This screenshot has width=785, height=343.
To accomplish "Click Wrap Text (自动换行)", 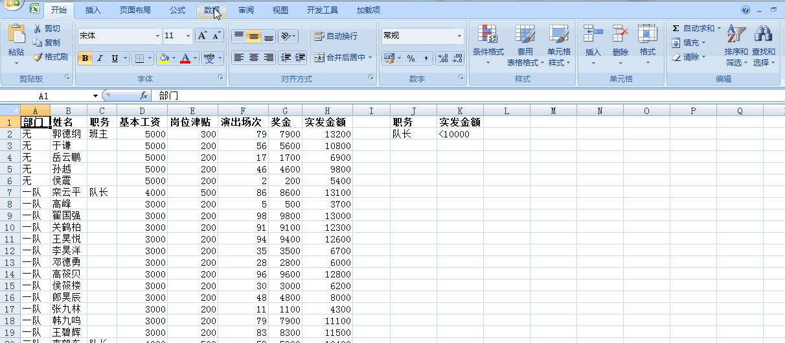I will pos(336,36).
